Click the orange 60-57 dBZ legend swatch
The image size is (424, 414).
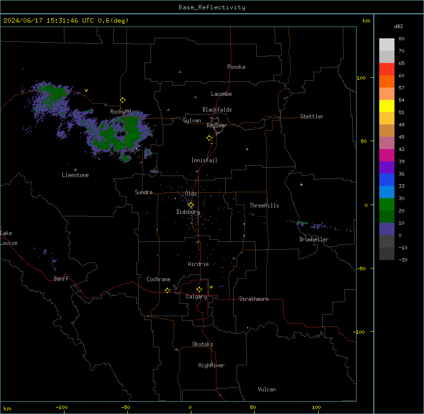coord(387,81)
